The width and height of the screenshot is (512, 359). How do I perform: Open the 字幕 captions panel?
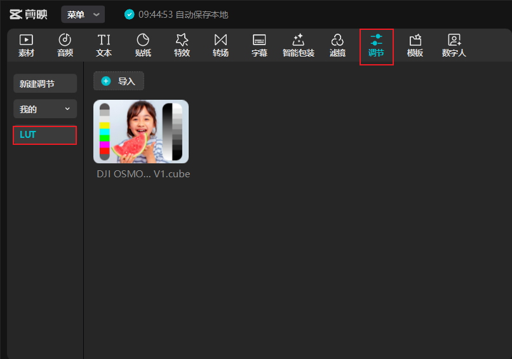coord(259,46)
